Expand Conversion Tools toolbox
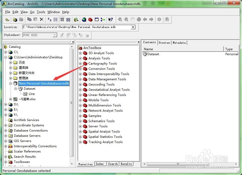The width and height of the screenshot is (242, 175). (80, 69)
